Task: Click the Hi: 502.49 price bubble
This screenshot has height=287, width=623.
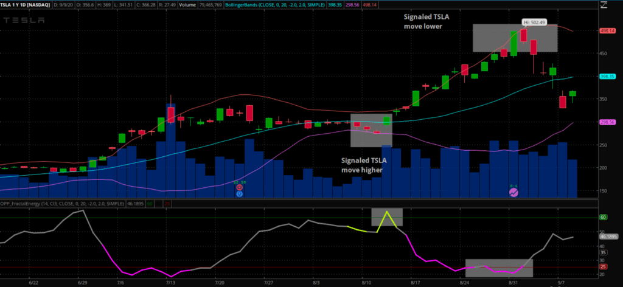Action: pyautogui.click(x=534, y=22)
